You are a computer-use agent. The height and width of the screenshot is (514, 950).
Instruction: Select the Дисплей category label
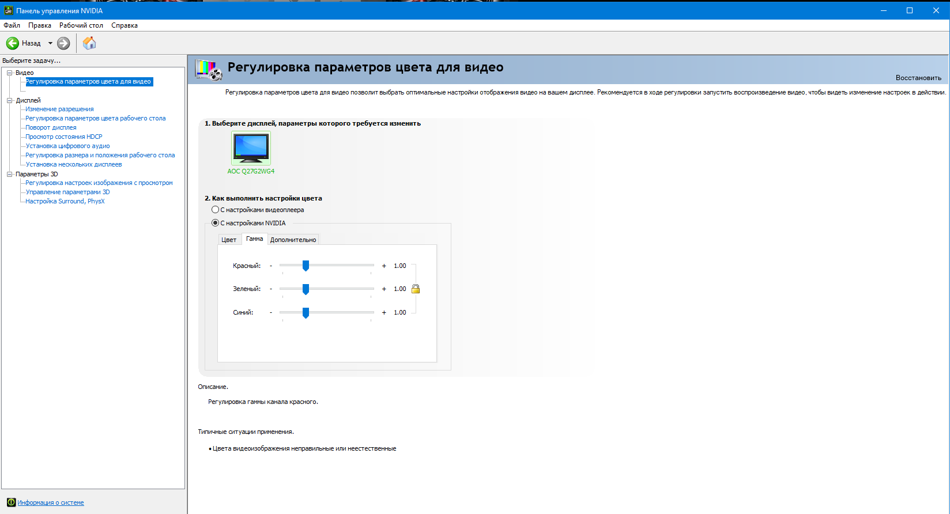(x=28, y=100)
